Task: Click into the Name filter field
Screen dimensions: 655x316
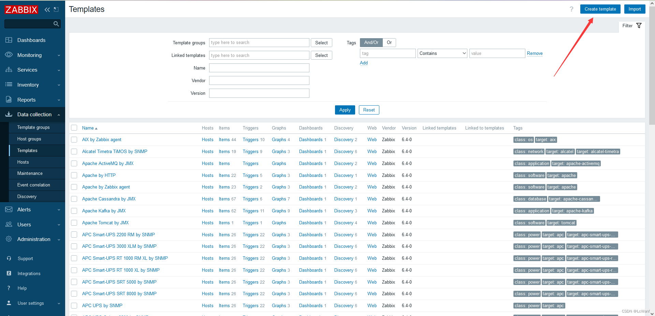Action: [259, 68]
